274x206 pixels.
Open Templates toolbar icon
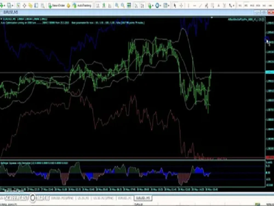click(165, 5)
